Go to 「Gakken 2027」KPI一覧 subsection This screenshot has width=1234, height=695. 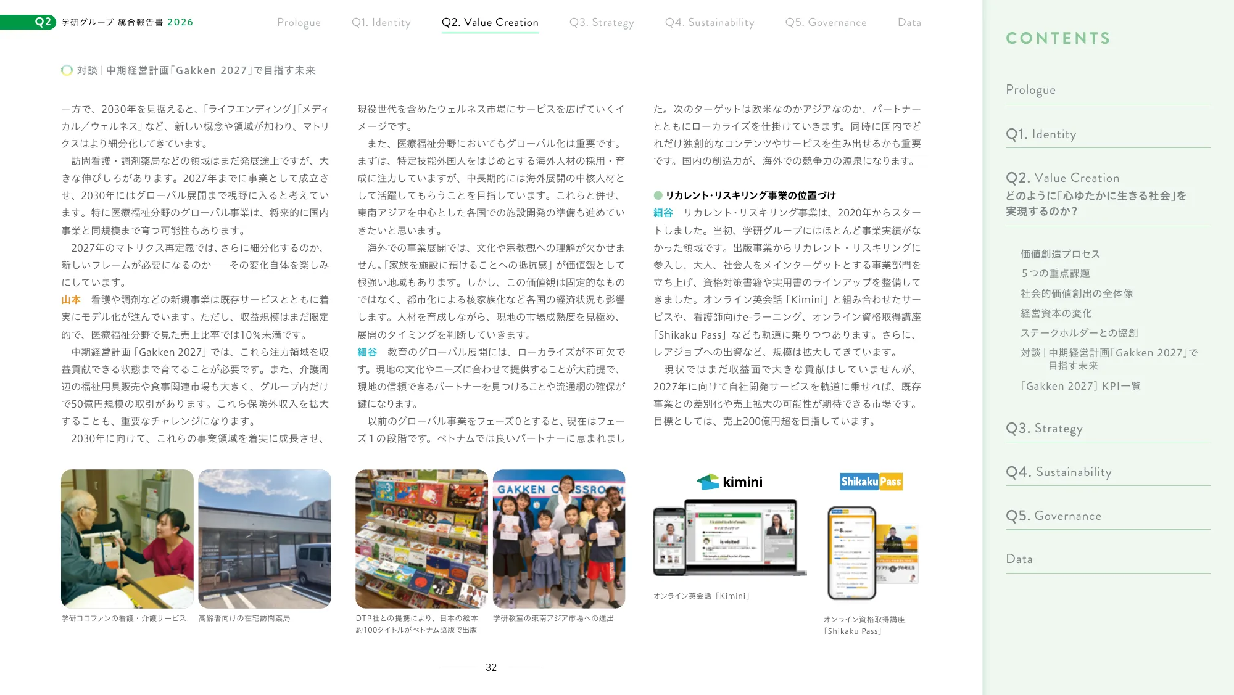tap(1080, 386)
